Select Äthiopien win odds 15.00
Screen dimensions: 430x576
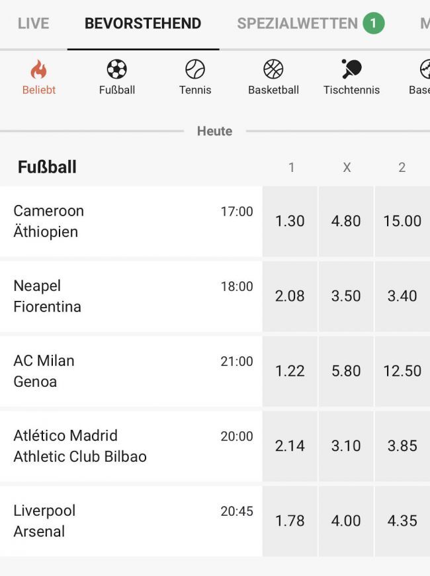click(402, 221)
